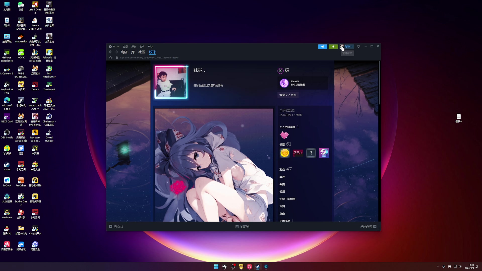Image resolution: width=482 pixels, height=271 pixels.
Task: Open the volume control in system tray
Action: tap(460, 266)
